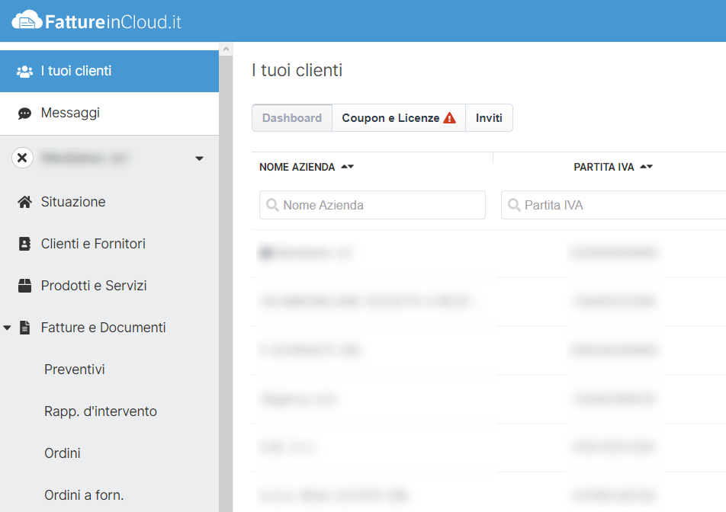Screen dimensions: 726x512
Task: Expand the company account dropdown
Action: point(199,158)
